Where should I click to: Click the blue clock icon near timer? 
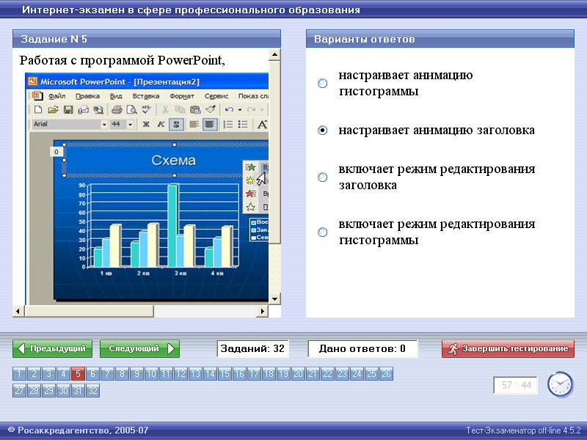point(560,384)
